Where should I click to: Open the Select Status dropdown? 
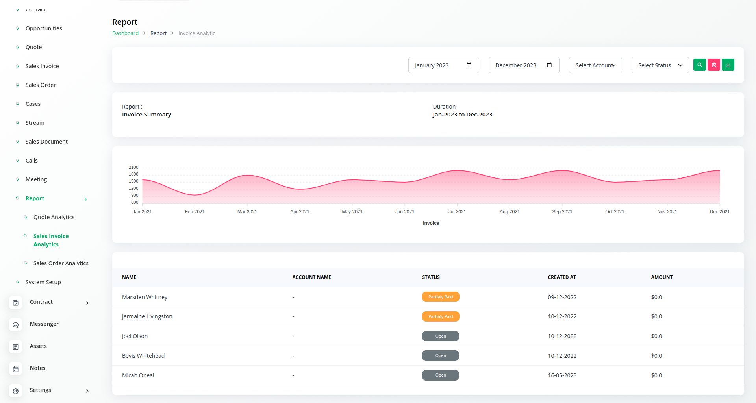tap(660, 65)
